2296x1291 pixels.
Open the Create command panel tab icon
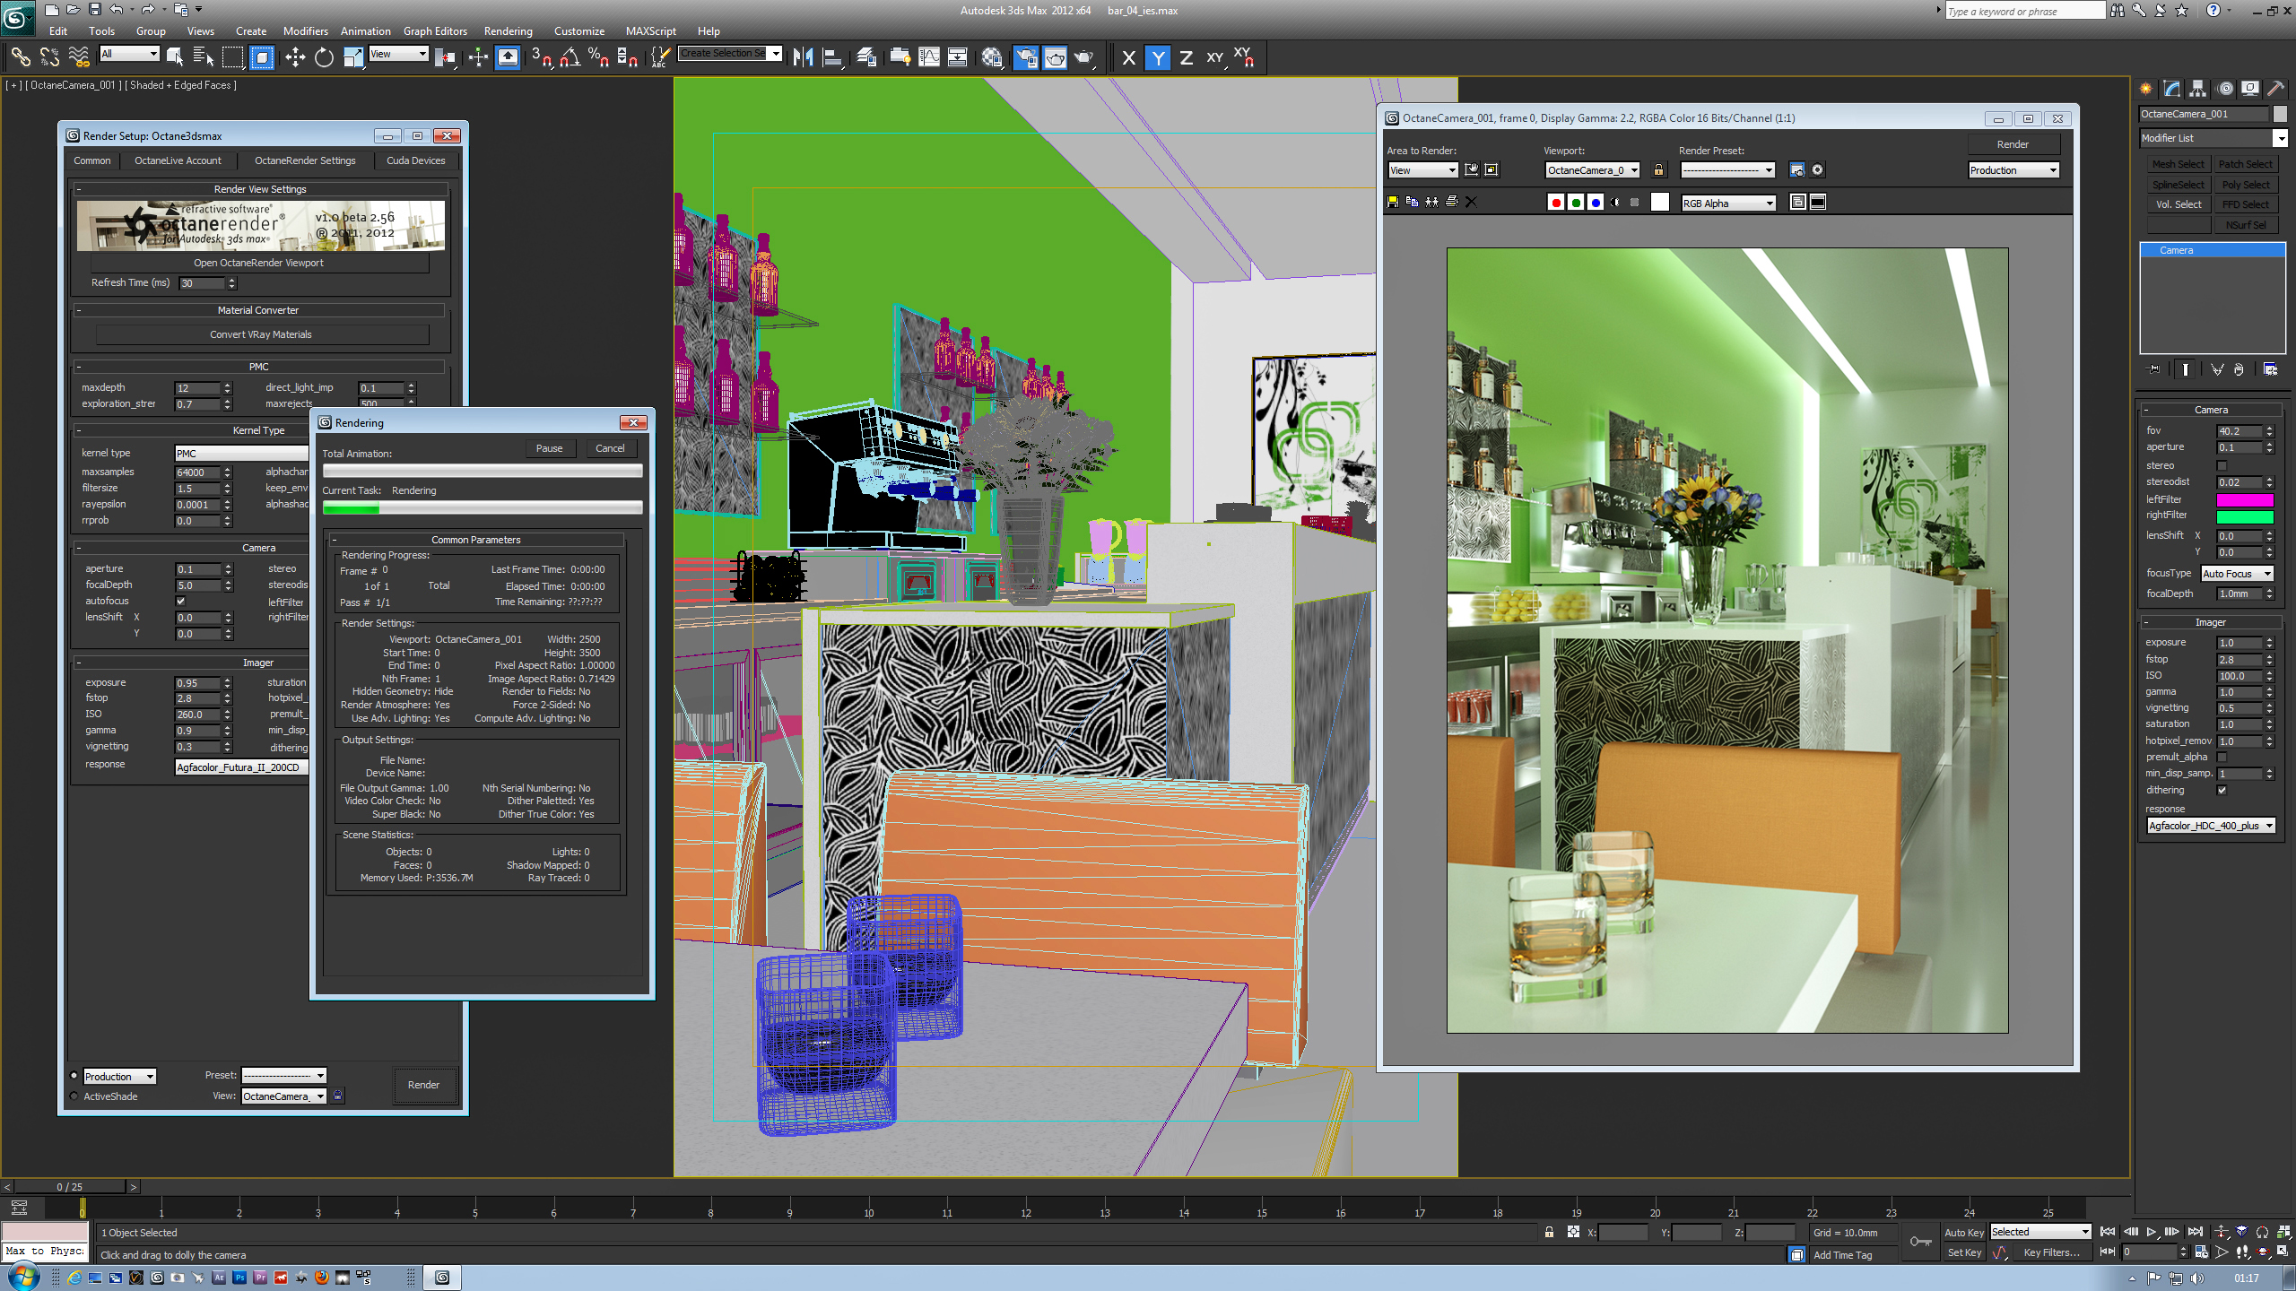pos(2145,89)
